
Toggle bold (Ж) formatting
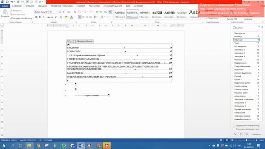(36, 17)
